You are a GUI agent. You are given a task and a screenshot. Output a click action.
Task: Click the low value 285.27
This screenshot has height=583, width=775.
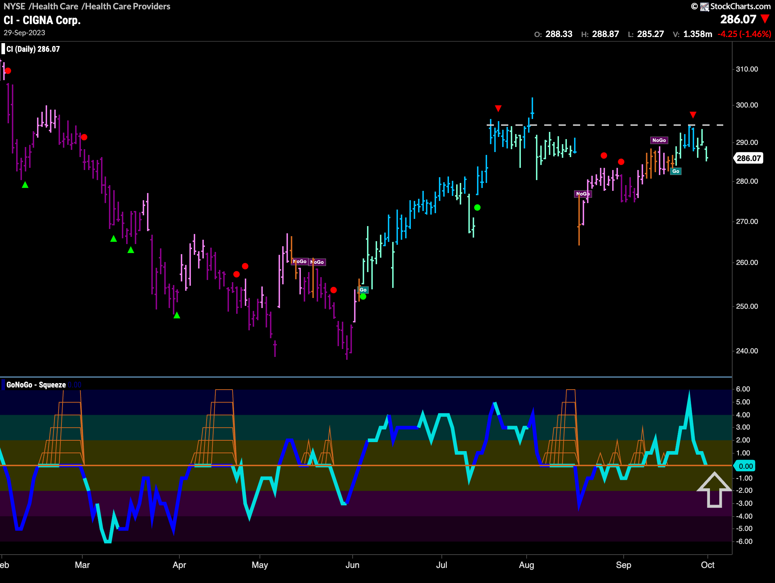point(651,34)
